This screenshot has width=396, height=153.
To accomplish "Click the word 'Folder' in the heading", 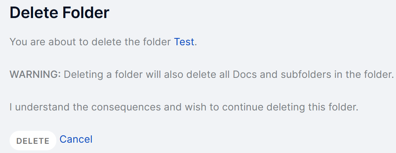I will [86, 13].
